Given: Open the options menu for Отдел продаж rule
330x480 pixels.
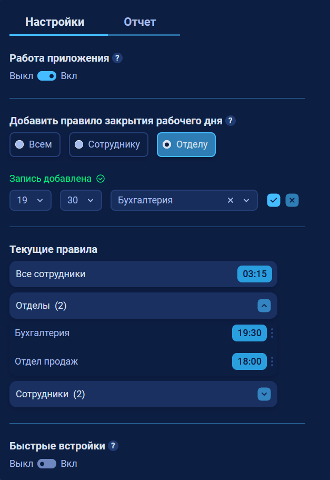Looking at the screenshot, I should [272, 361].
